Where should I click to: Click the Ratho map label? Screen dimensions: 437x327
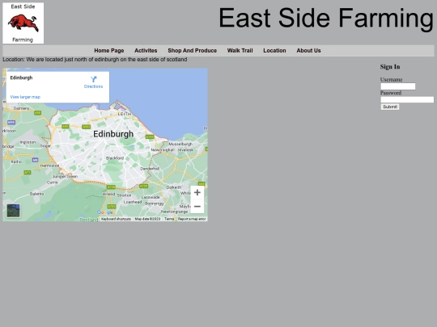[16, 161]
